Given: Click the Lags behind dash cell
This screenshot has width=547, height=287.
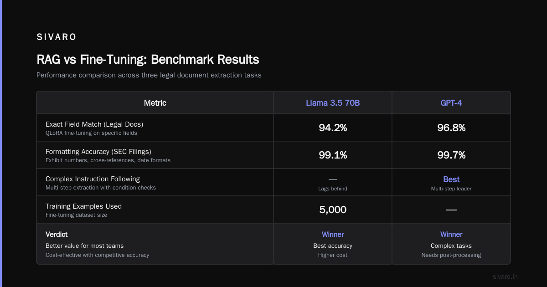Looking at the screenshot, I should (333, 182).
